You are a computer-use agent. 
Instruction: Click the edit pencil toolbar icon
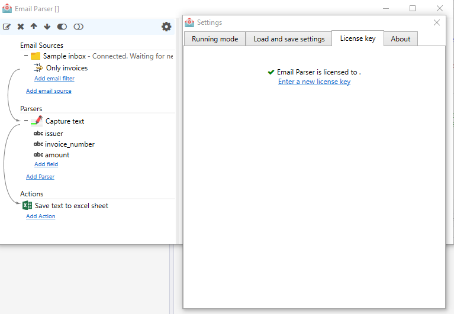(7, 27)
